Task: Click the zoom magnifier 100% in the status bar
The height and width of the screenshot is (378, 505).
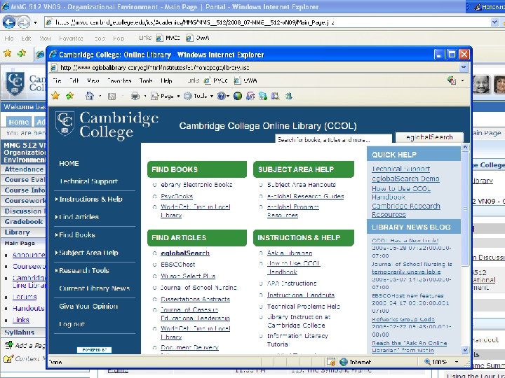Action: click(436, 362)
